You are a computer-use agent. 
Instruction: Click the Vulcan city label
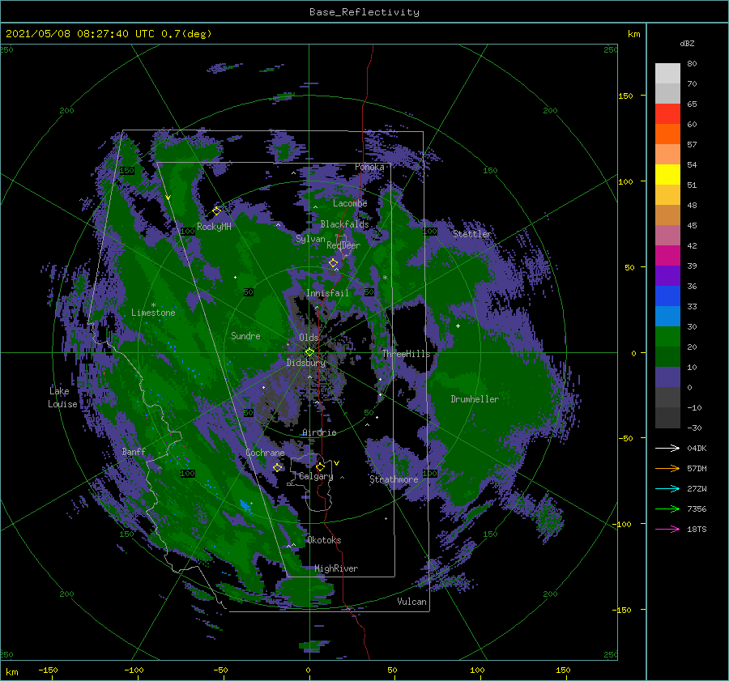412,602
